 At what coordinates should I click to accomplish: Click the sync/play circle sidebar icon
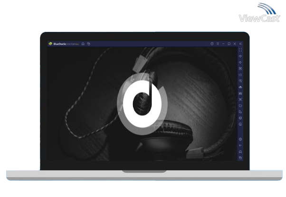(240, 81)
